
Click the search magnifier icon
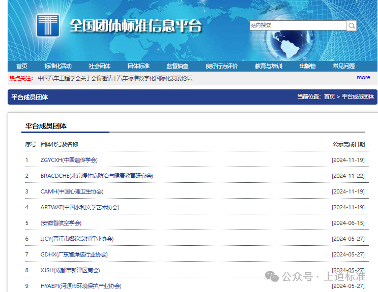click(x=352, y=25)
